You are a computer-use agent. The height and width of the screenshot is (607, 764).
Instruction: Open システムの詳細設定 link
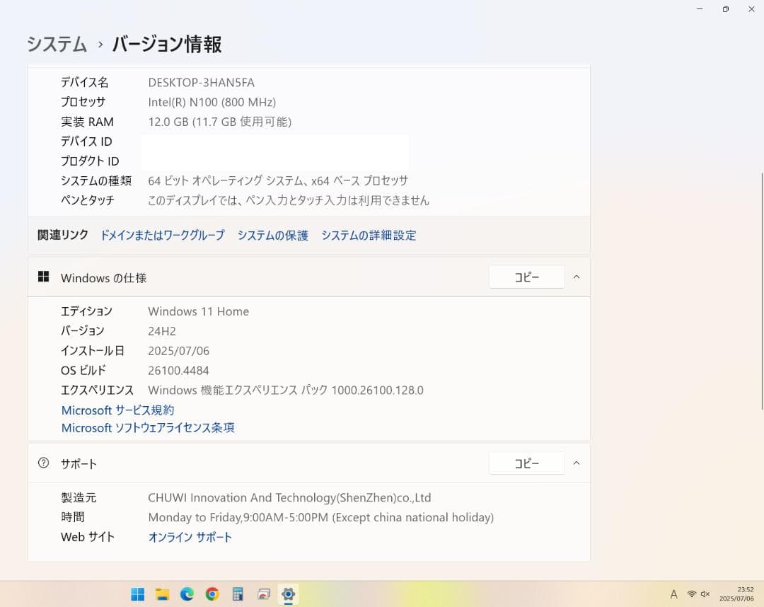pos(369,235)
